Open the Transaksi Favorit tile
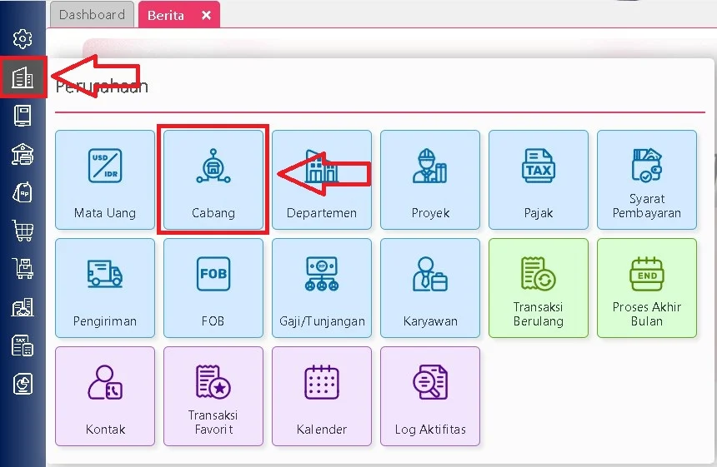The height and width of the screenshot is (467, 717). (213, 396)
